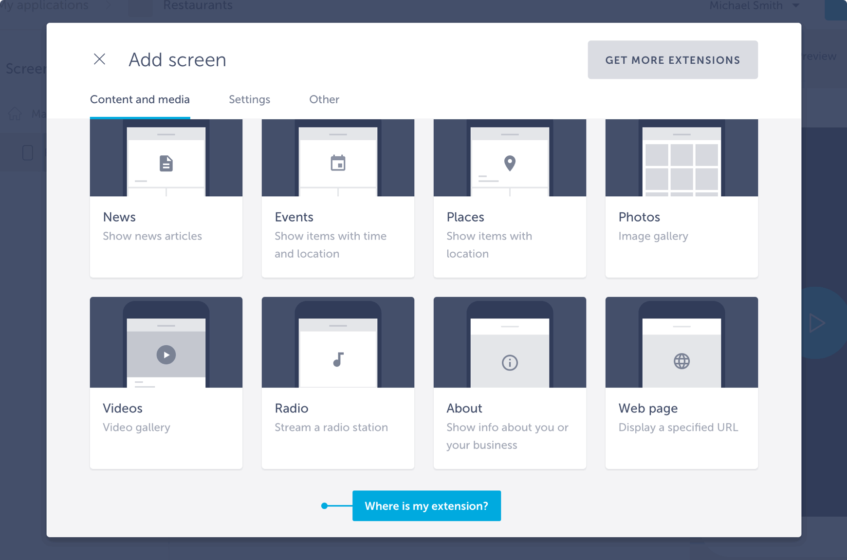Image resolution: width=847 pixels, height=560 pixels.
Task: Click the About info circle icon
Action: click(x=510, y=363)
